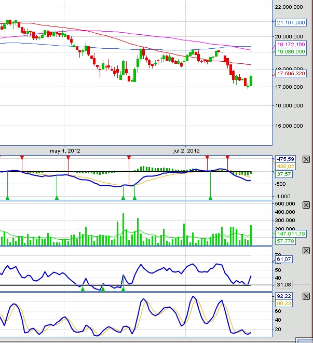Screen dimensions: 313x343
Task: Click the may 1, 2012 date label
Action: (x=65, y=150)
